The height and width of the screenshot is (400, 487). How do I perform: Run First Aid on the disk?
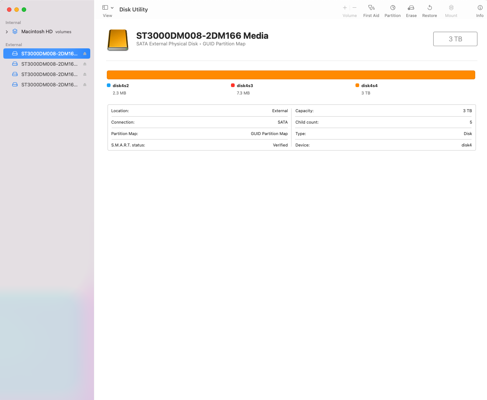pos(371,7)
